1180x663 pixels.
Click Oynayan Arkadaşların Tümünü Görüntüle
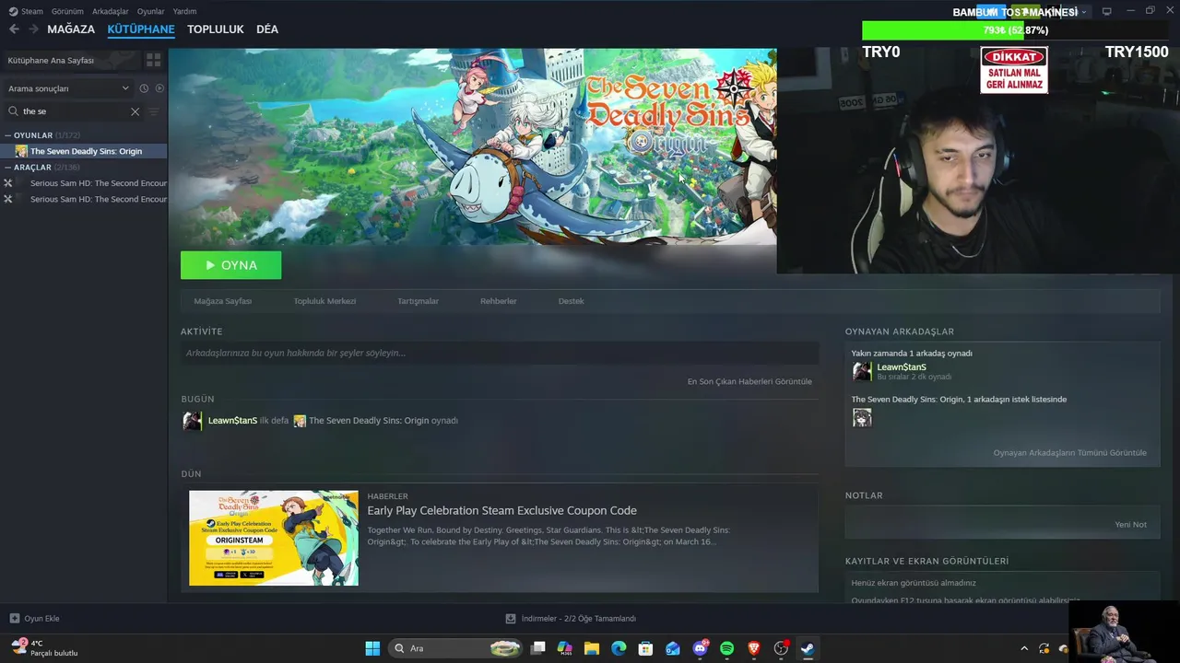tap(1069, 453)
